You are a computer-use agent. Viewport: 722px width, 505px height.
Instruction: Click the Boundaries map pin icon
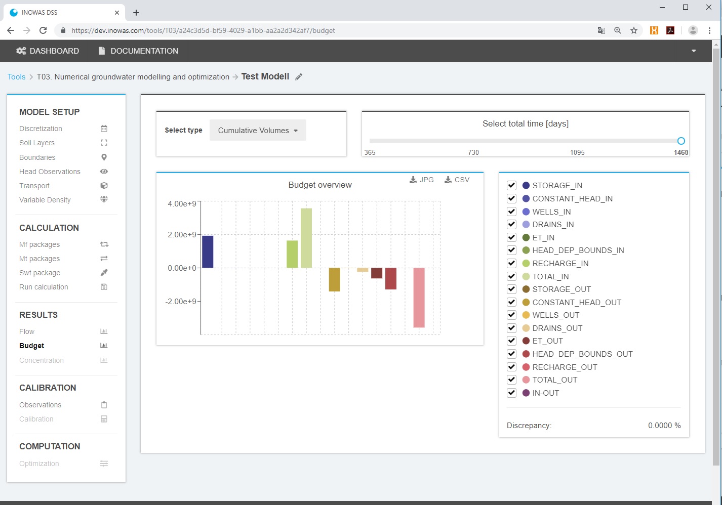pyautogui.click(x=104, y=157)
